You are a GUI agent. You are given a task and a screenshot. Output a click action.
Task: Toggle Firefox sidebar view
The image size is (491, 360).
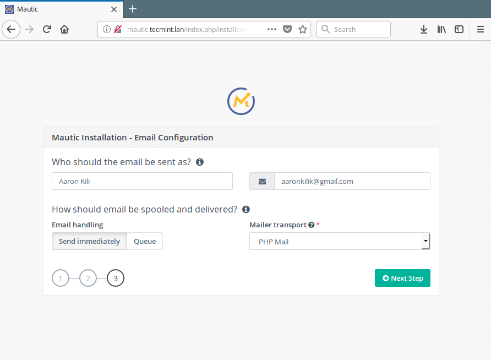pos(459,29)
